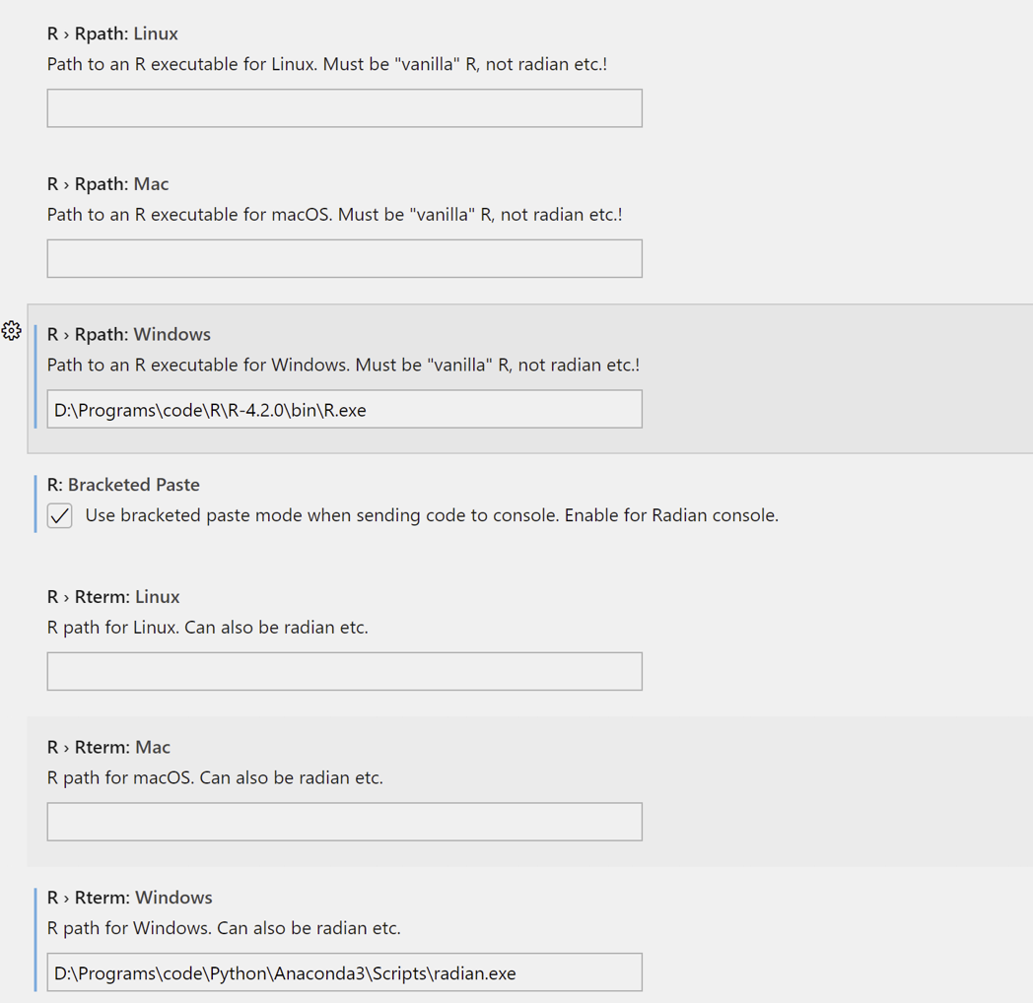Click the R > Rpath: Mac heading
The width and height of the screenshot is (1033, 1003).
tap(107, 183)
